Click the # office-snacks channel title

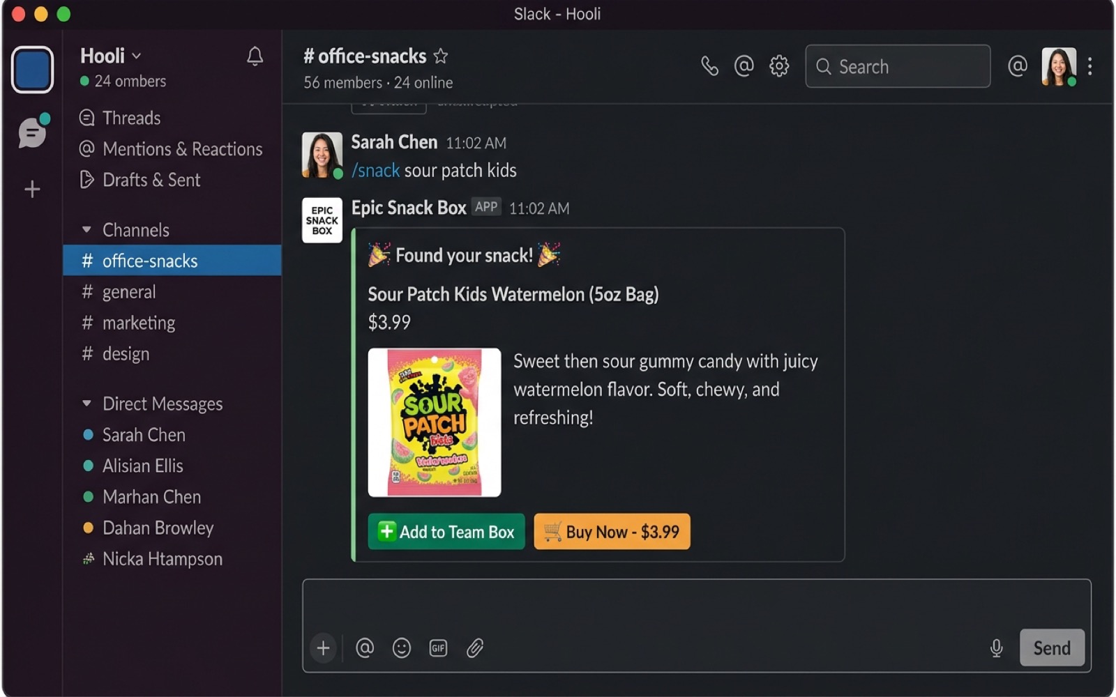point(365,56)
